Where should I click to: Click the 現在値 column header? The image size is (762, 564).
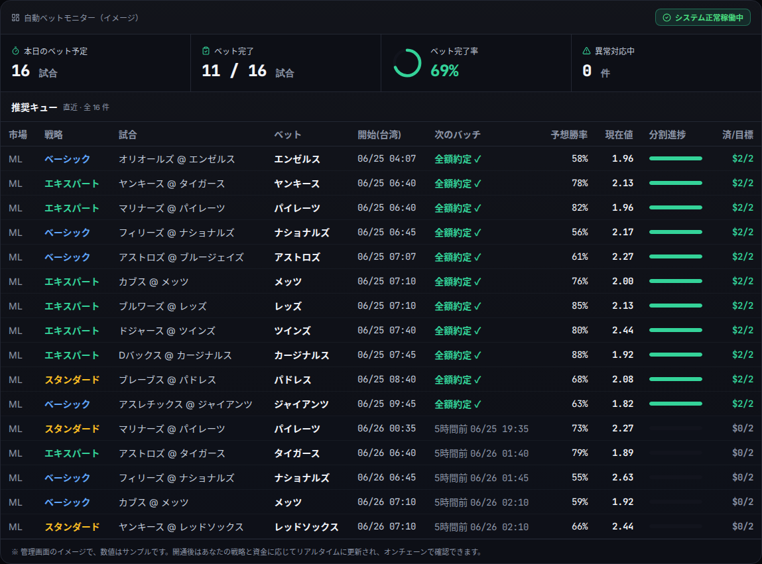click(x=619, y=135)
